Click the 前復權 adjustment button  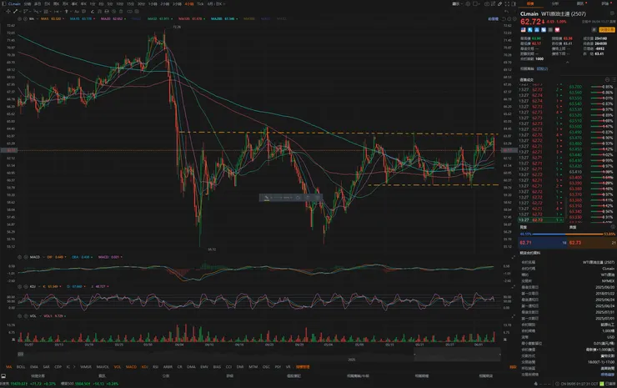pyautogui.click(x=493, y=18)
